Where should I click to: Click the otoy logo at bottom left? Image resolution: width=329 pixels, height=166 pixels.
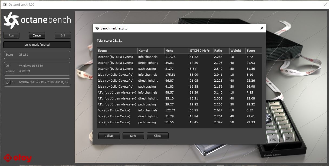click(x=18, y=158)
